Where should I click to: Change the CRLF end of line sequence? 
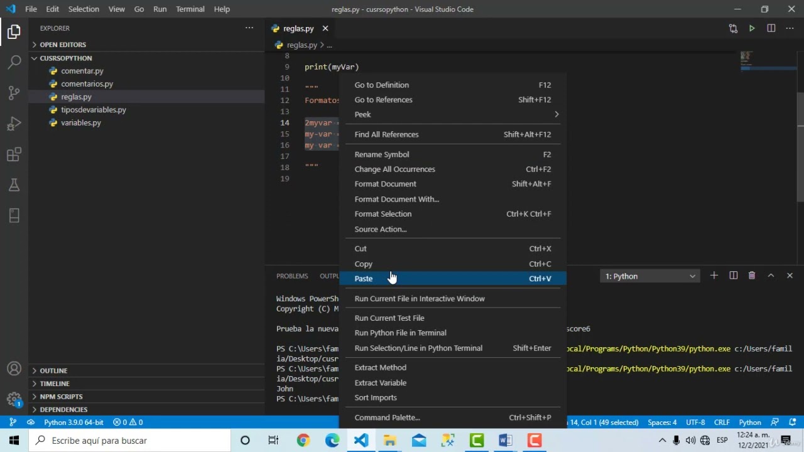coord(722,422)
